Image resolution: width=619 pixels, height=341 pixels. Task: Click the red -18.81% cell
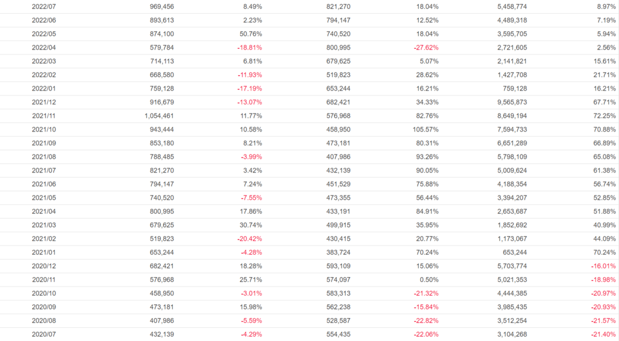[x=248, y=48]
